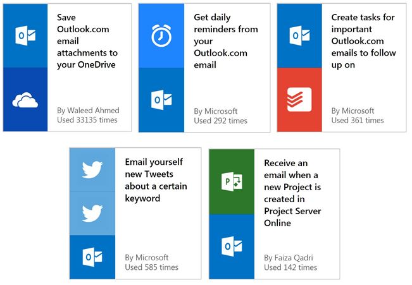Viewport: 412px width, 285px height.
Task: Click the alarm clock reminder icon
Action: click(161, 35)
